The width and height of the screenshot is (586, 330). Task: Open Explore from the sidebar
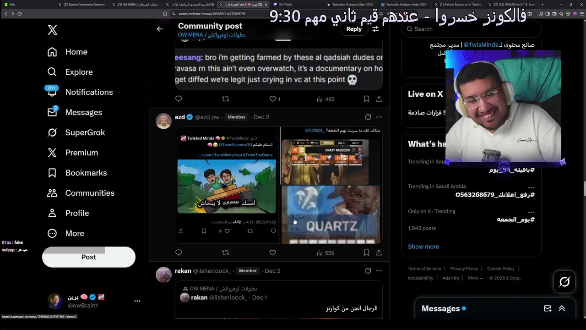(x=70, y=72)
